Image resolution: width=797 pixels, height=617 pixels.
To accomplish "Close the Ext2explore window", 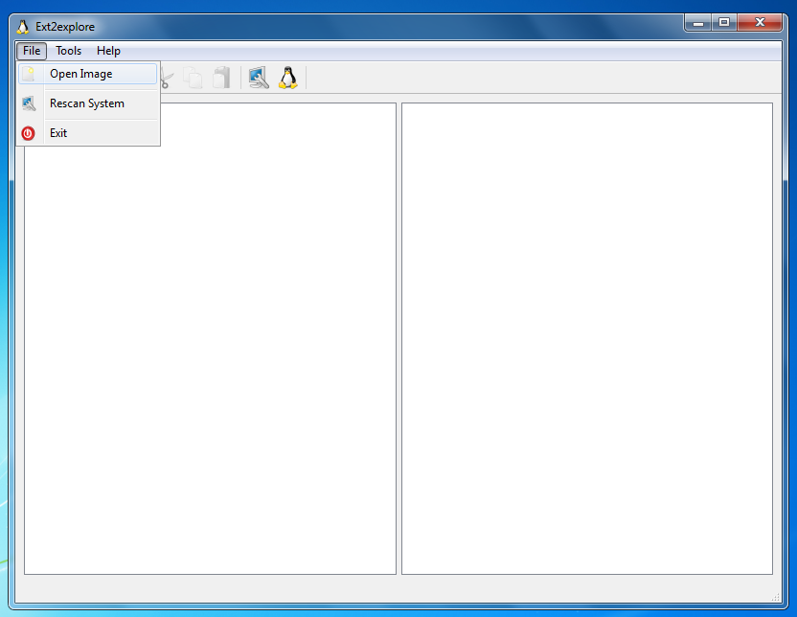I will 760,23.
